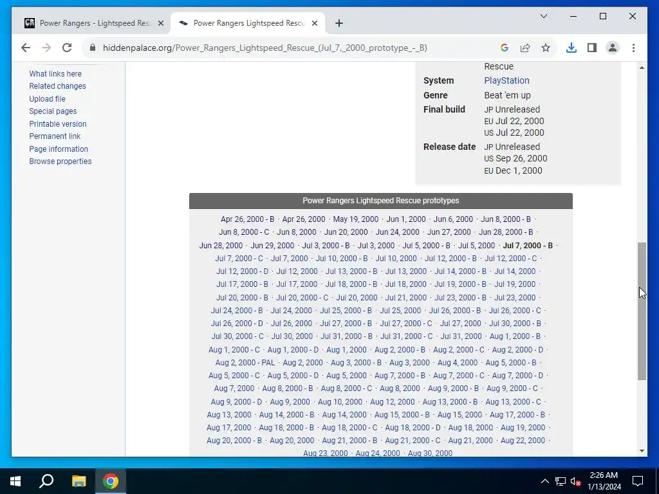
Task: Select the active hiddenpalace Lightspeed Rescue tab
Action: (247, 23)
